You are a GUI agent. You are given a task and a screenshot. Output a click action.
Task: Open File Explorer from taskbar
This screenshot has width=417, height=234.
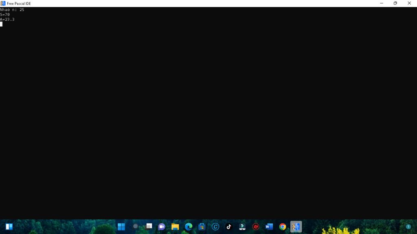point(175,227)
